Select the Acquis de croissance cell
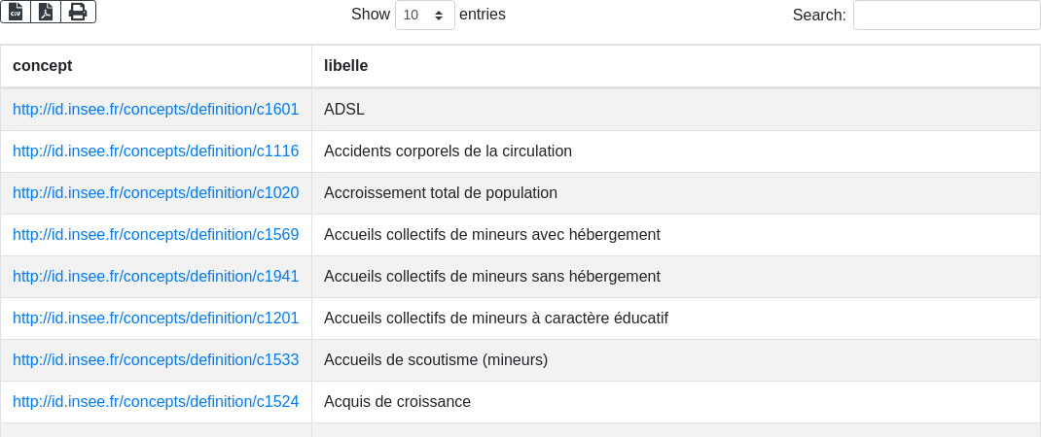1041x437 pixels. (676, 402)
